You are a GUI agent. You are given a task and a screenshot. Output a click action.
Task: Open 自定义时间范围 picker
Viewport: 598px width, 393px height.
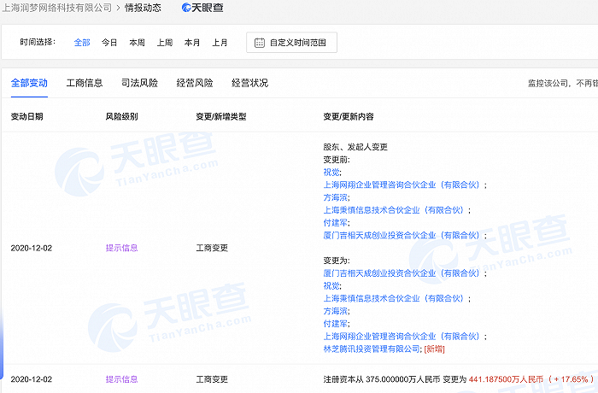tap(292, 43)
